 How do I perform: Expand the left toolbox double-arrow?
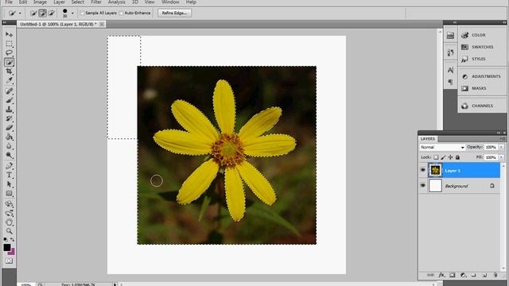click(5, 22)
